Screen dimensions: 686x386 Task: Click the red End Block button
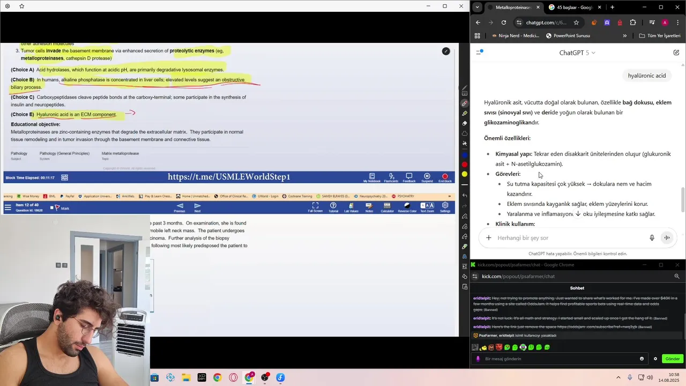click(x=445, y=177)
